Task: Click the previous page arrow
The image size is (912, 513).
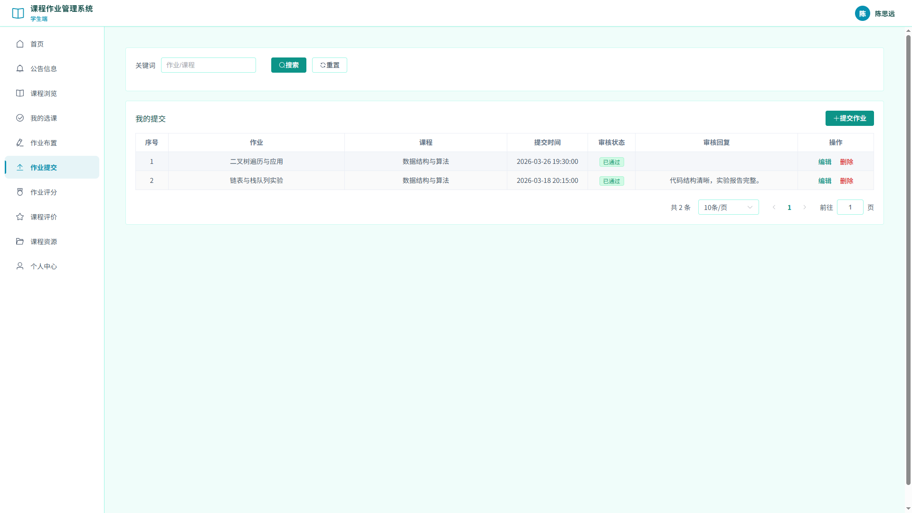Action: (x=774, y=207)
